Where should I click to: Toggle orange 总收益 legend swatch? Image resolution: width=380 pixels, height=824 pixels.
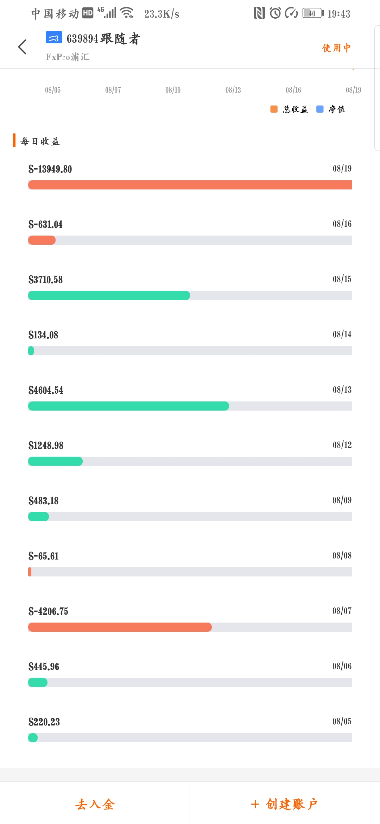click(274, 109)
